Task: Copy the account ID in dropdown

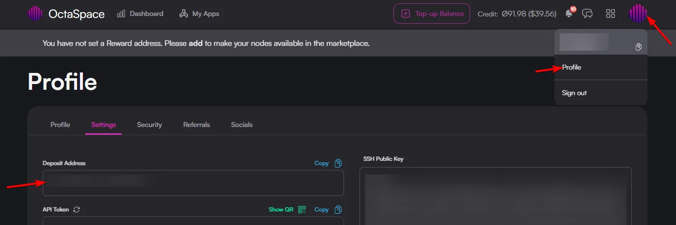Action: [x=639, y=47]
